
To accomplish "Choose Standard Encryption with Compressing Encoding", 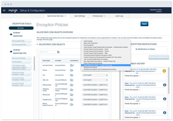I will 106,69.
